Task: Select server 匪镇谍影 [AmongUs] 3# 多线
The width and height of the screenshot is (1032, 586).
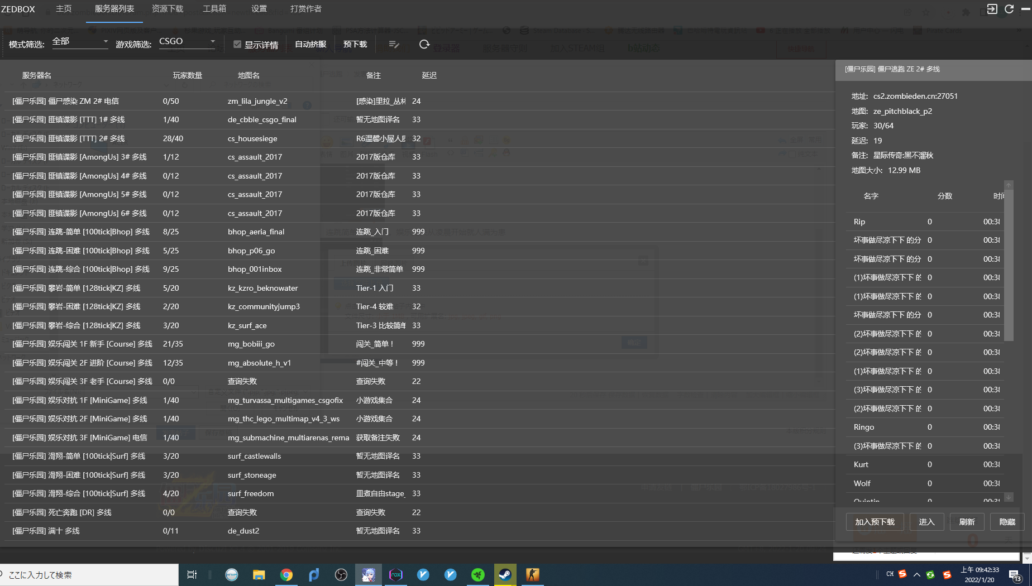Action: tap(419, 157)
